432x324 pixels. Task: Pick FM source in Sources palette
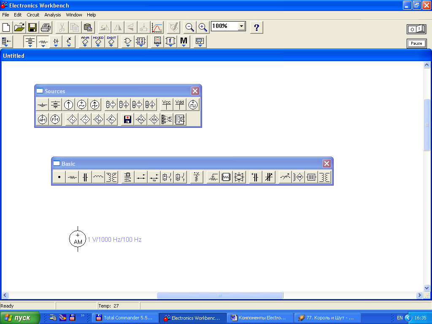(x=55, y=119)
